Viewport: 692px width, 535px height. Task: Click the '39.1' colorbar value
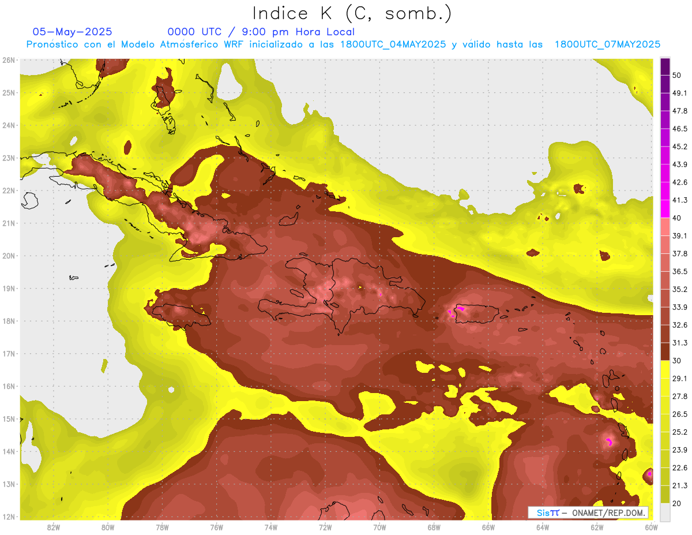tap(680, 235)
